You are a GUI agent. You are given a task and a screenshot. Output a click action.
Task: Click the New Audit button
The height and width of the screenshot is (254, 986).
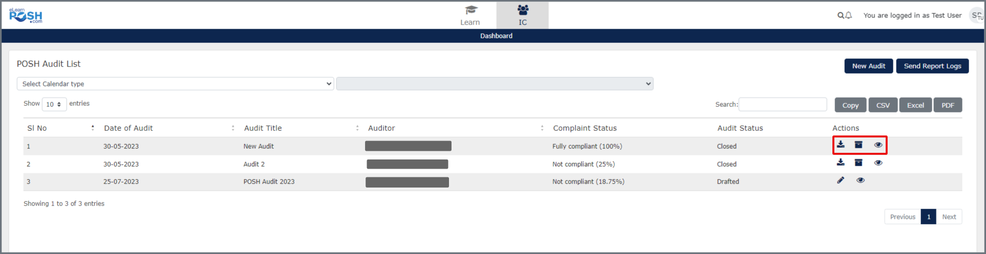coord(868,66)
